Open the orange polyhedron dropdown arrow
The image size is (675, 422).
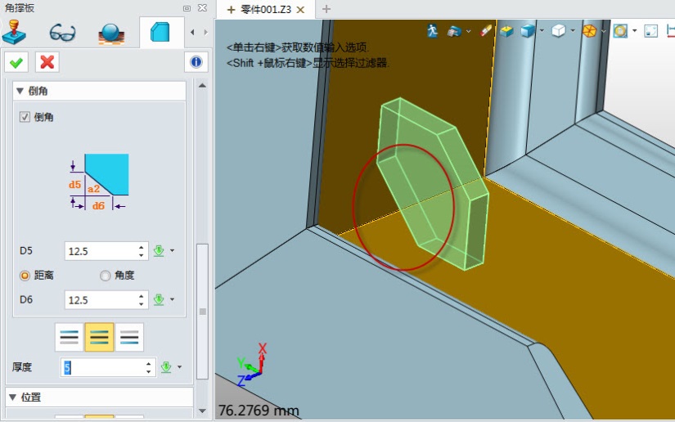click(604, 30)
